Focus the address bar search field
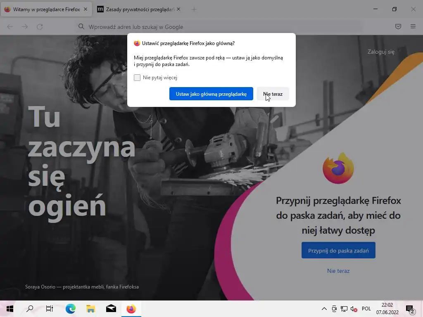Viewport: 423px width, 317px height. pos(219,27)
